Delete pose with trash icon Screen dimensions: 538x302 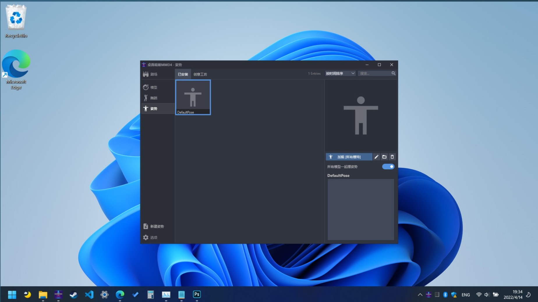[x=392, y=157]
